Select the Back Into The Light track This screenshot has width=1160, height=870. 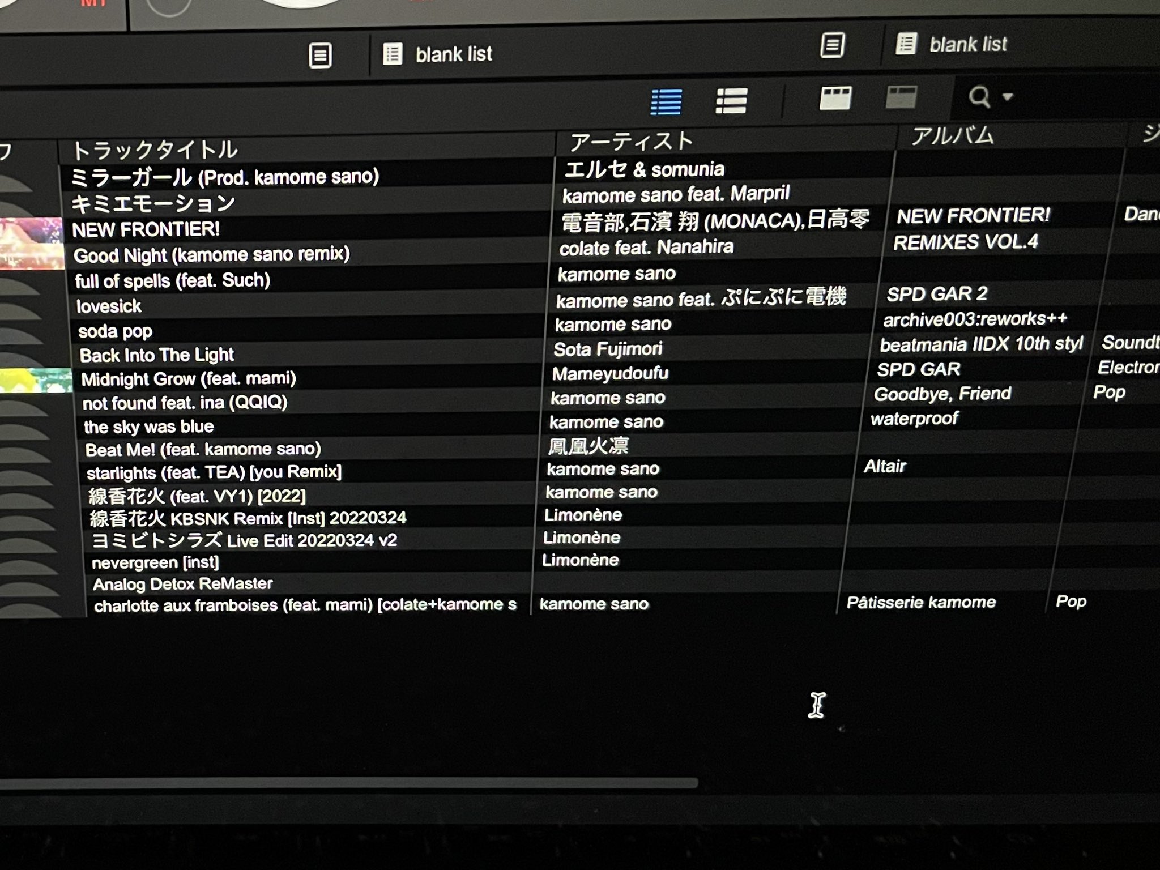[156, 355]
